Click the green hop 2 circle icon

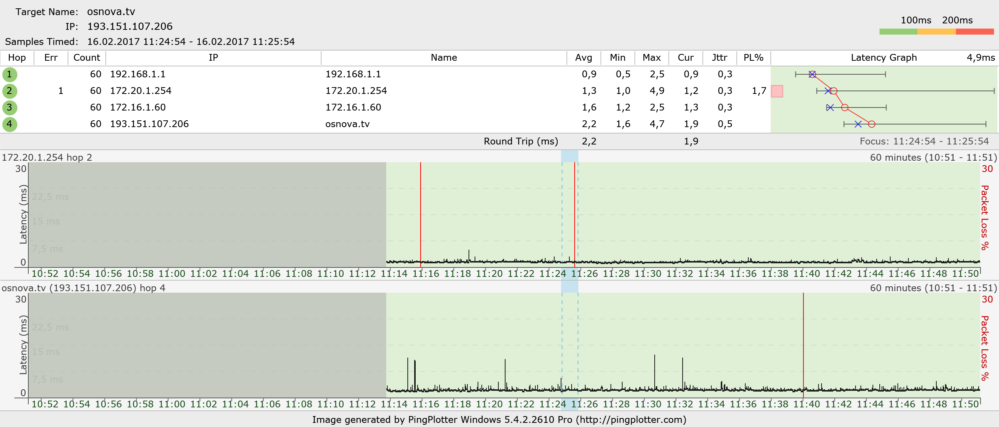click(9, 91)
